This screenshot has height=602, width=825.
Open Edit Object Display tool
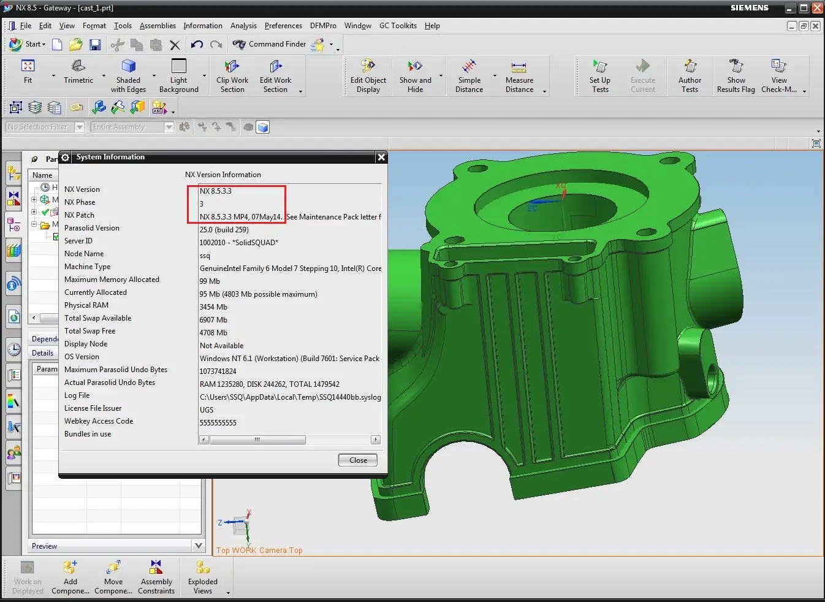[368, 75]
